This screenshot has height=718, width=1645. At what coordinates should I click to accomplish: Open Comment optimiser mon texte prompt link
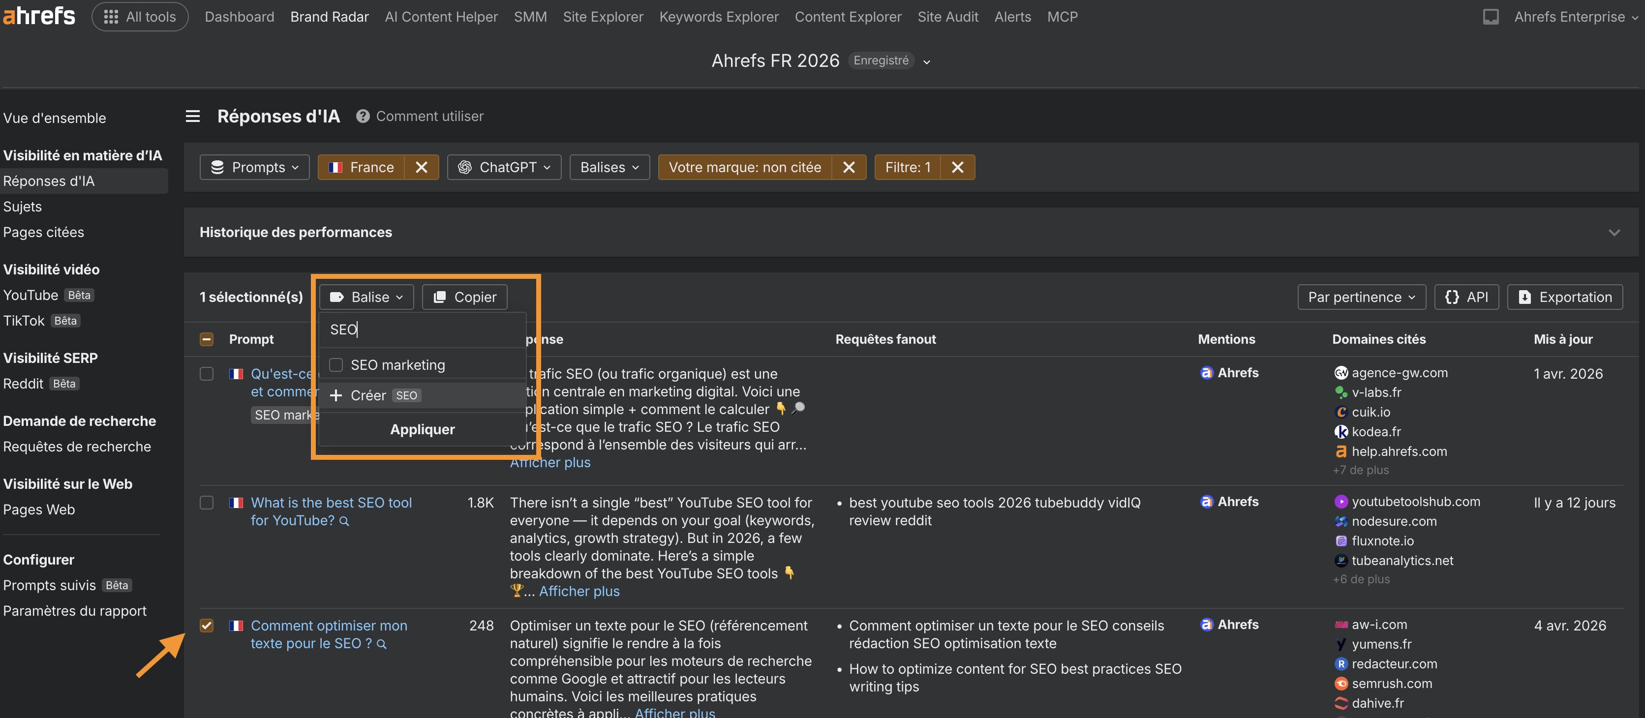point(328,634)
